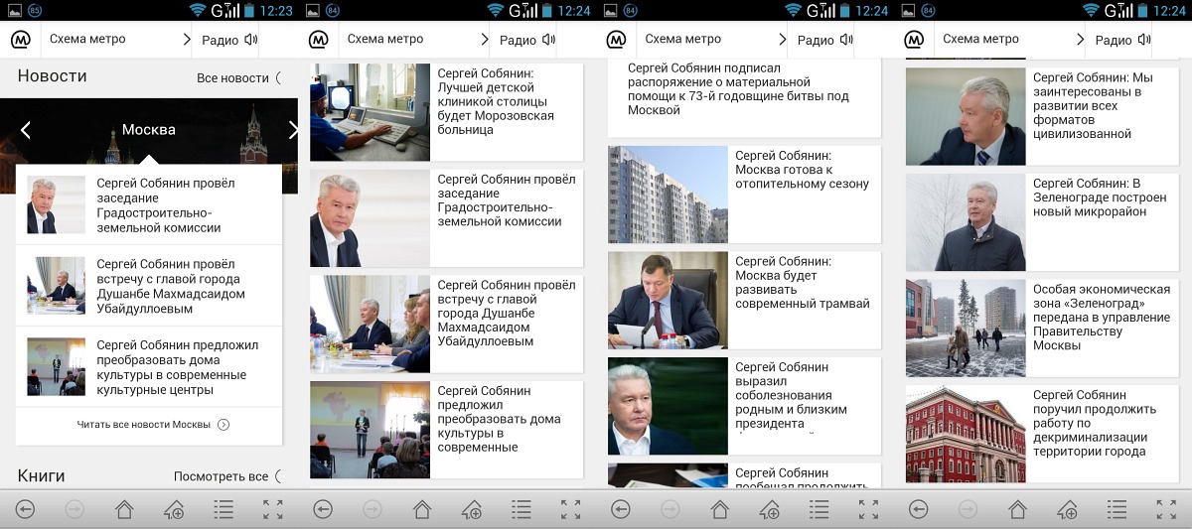Tap fullscreen icon on the 12:23 screen
1192x529 pixels.
[273, 509]
